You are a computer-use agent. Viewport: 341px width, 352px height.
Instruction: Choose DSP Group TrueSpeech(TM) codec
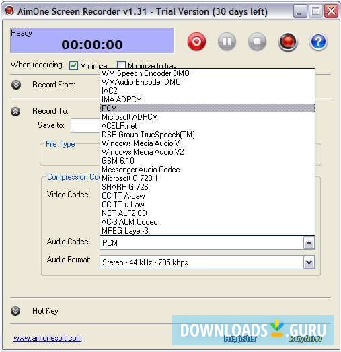tap(208, 135)
